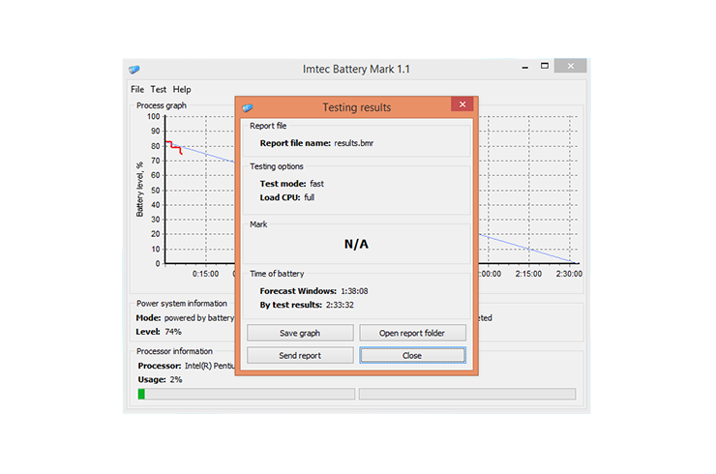Click the Imtec Battery Mark 1.1 title
The height and width of the screenshot is (474, 716).
click(356, 69)
